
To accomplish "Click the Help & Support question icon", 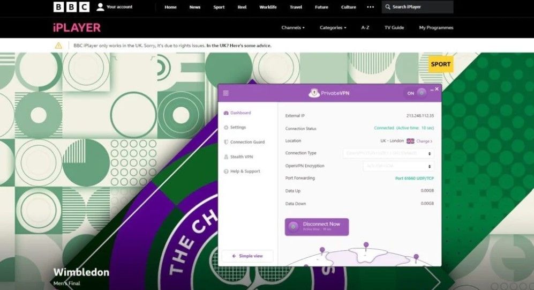I will click(x=226, y=172).
